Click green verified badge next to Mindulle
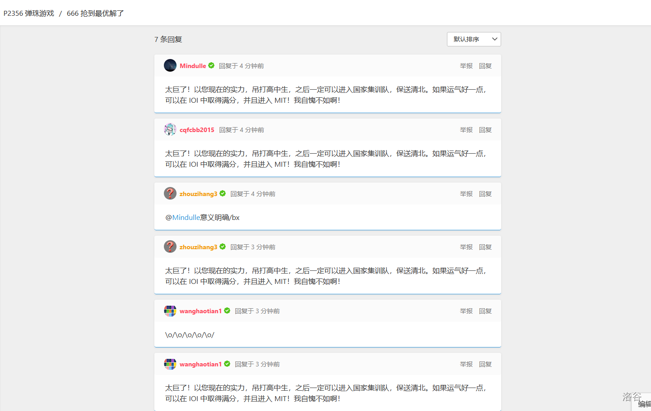This screenshot has height=411, width=651. click(x=211, y=65)
